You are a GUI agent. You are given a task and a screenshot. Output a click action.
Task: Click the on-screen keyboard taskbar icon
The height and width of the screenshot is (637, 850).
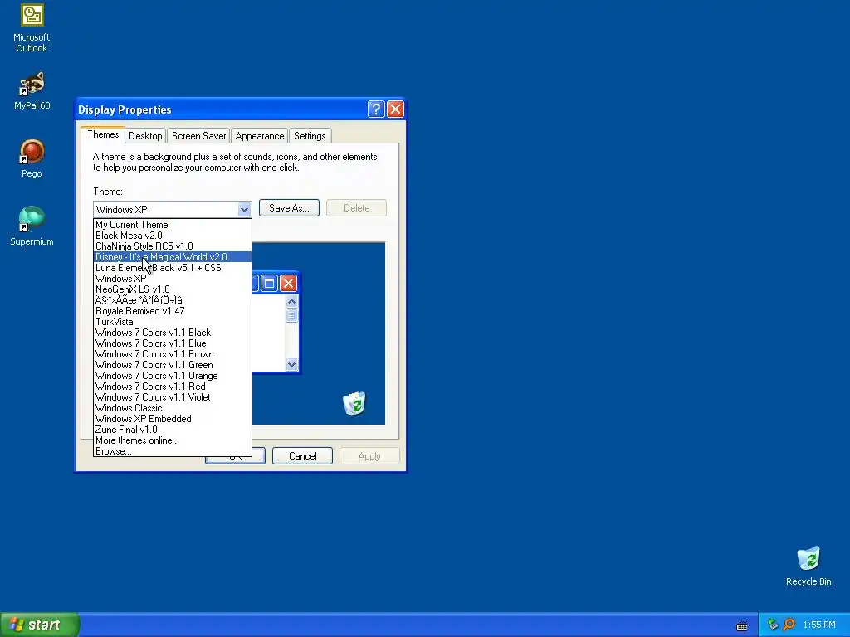coord(742,626)
